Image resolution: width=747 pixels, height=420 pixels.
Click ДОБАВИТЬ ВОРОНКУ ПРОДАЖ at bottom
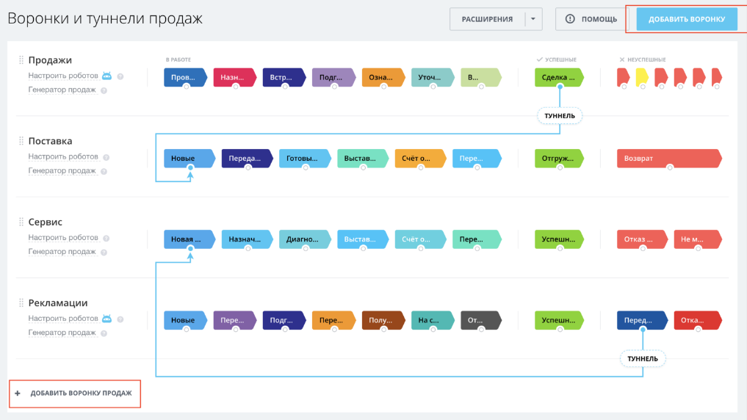(75, 394)
